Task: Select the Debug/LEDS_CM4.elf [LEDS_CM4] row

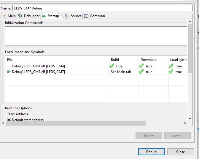Action: [x=96, y=66]
